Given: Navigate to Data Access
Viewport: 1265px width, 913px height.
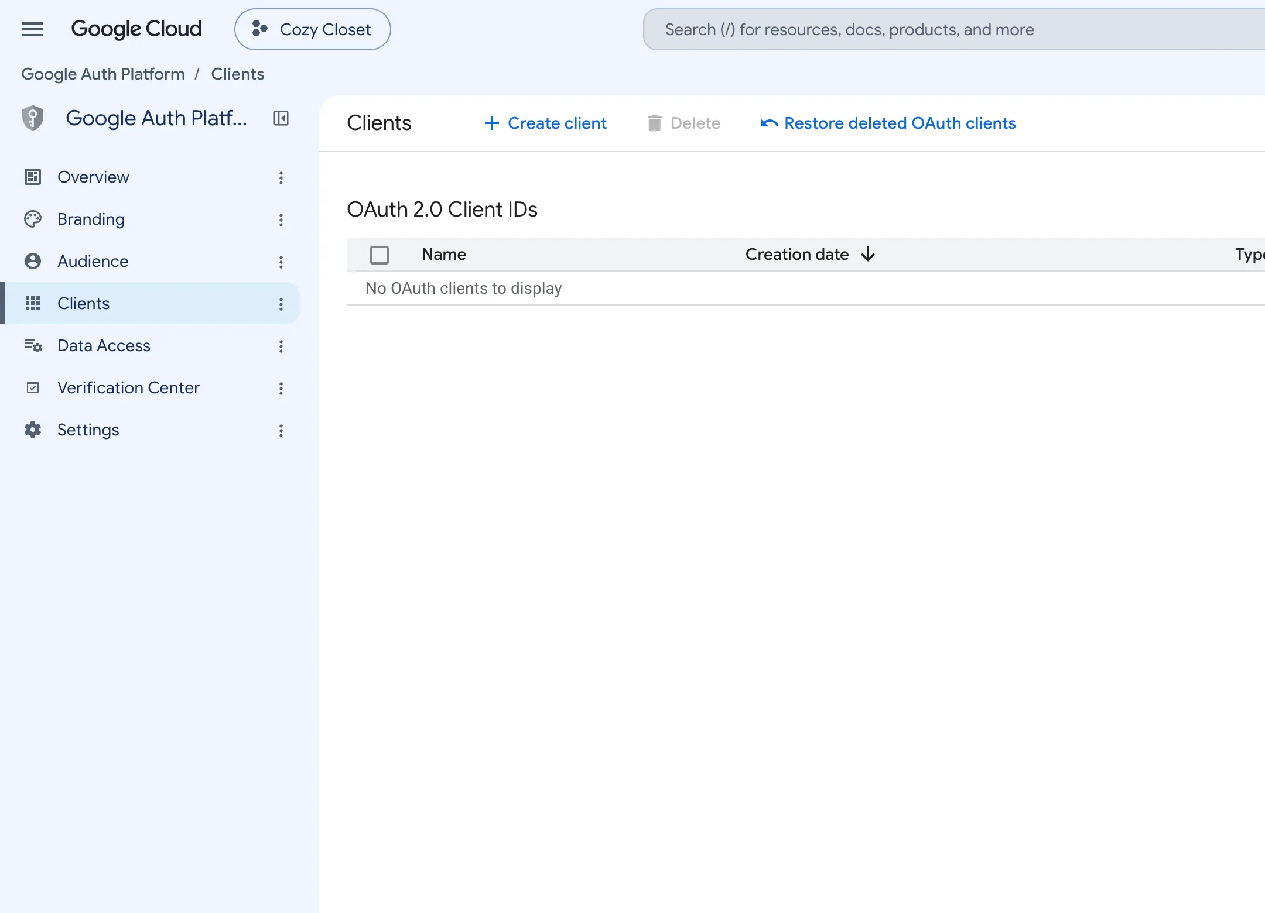Looking at the screenshot, I should point(104,345).
